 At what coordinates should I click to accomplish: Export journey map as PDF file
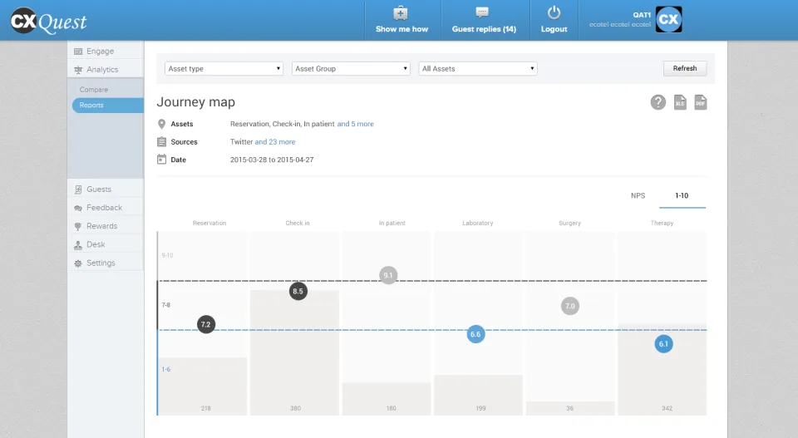[x=701, y=102]
